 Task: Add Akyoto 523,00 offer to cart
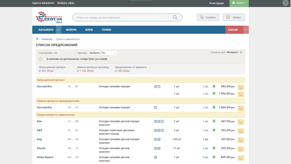(241, 149)
